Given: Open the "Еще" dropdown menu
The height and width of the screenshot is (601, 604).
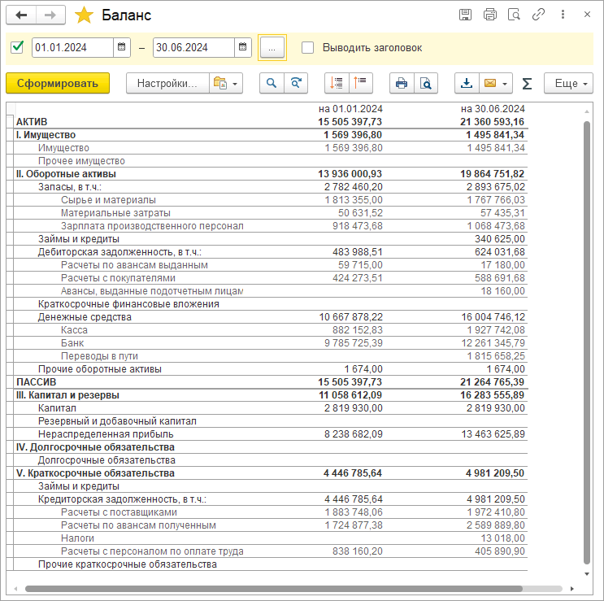Looking at the screenshot, I should click(x=568, y=83).
